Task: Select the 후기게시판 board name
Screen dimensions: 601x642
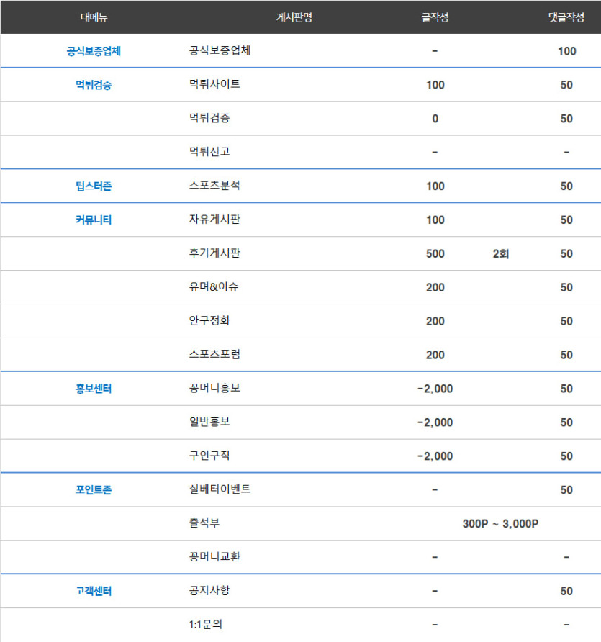Action: [214, 253]
